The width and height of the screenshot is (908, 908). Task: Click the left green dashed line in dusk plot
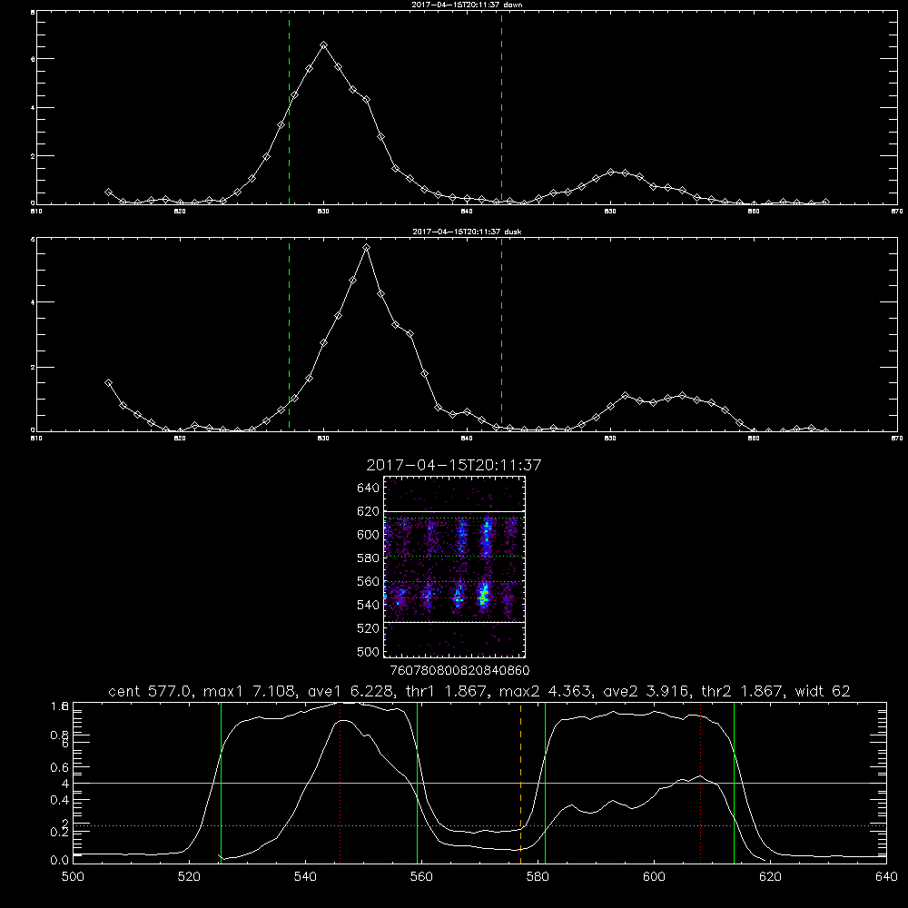click(x=289, y=335)
